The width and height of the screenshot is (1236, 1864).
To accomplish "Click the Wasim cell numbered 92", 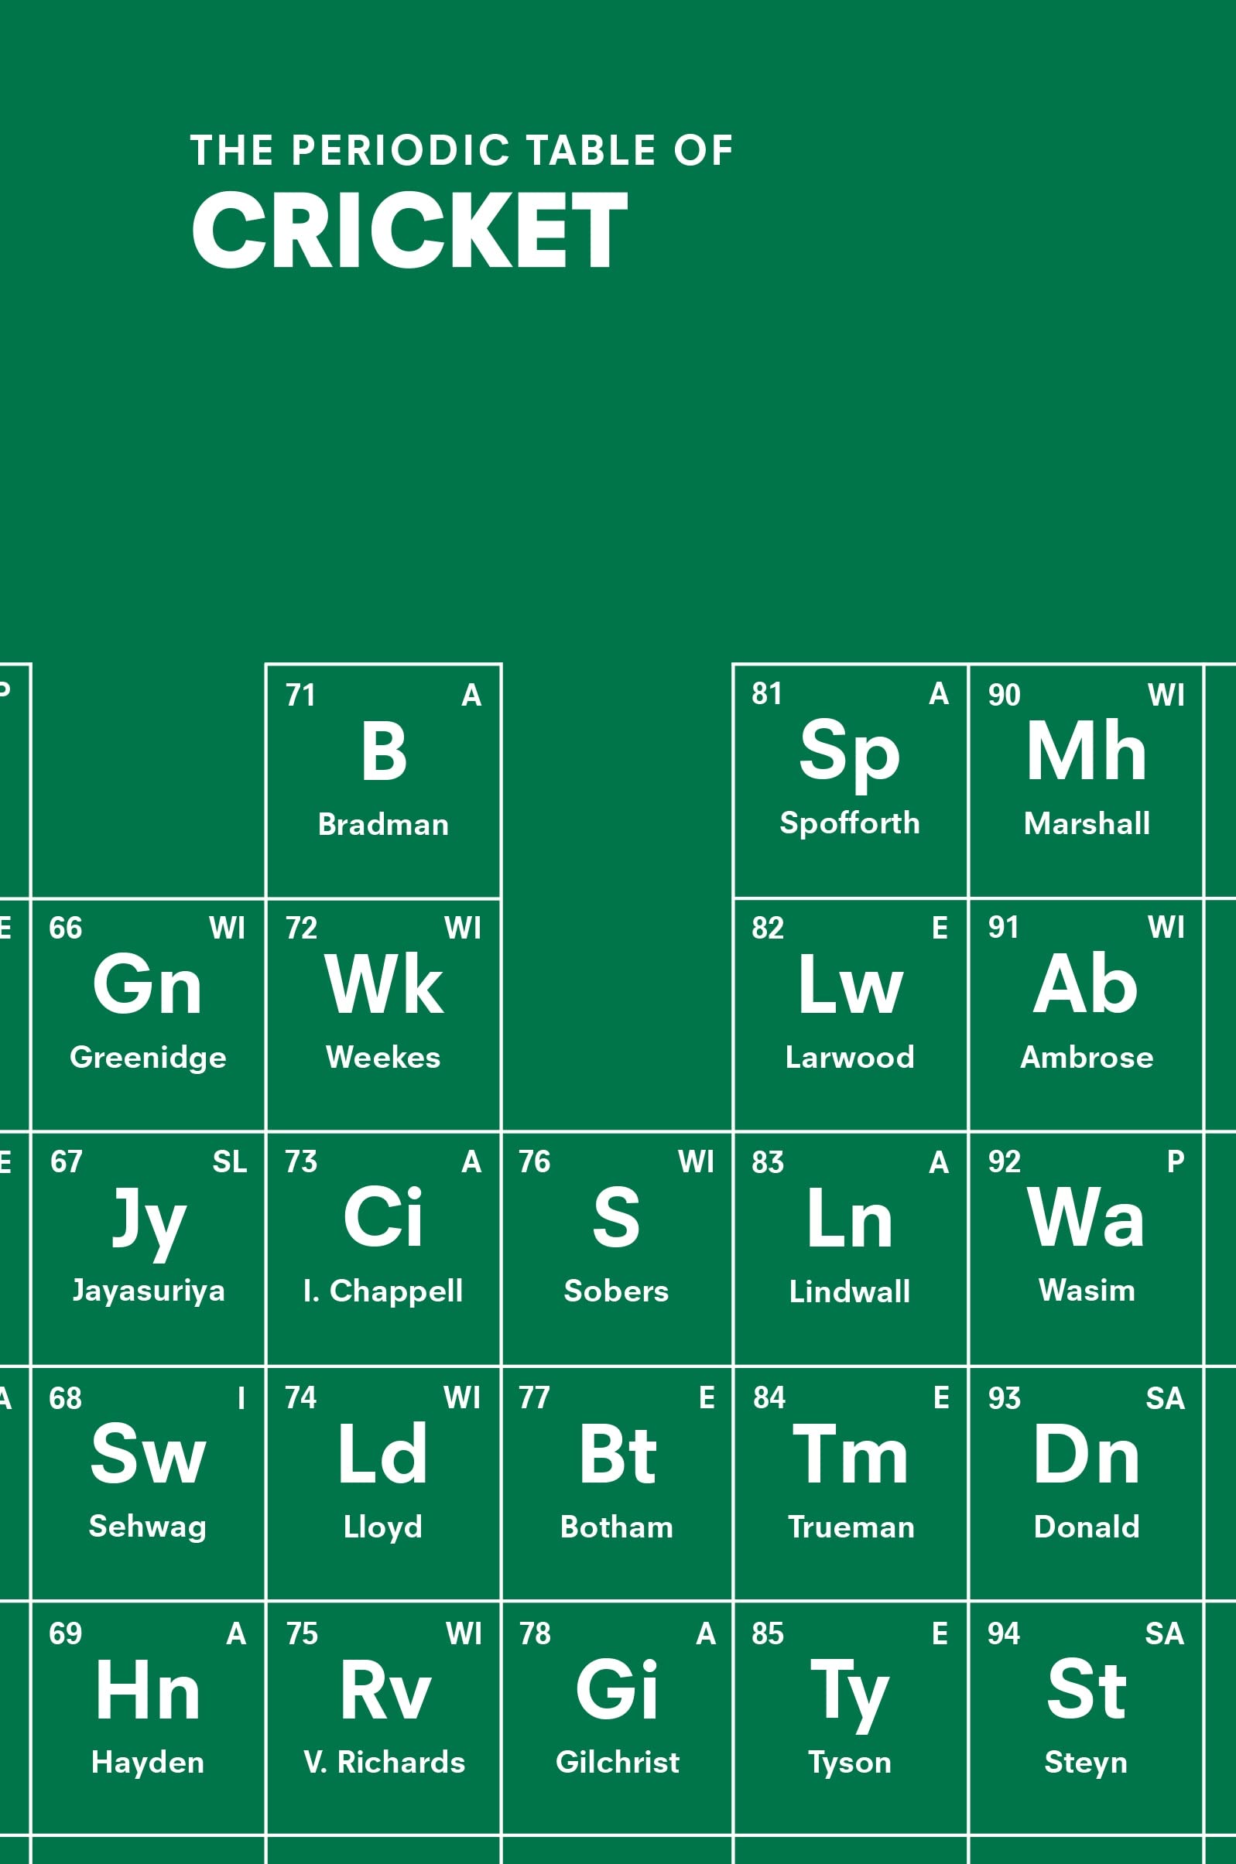I will pyautogui.click(x=1086, y=1249).
